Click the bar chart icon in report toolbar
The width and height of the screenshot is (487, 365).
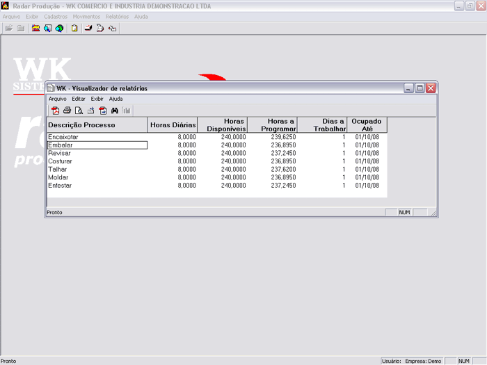(127, 111)
